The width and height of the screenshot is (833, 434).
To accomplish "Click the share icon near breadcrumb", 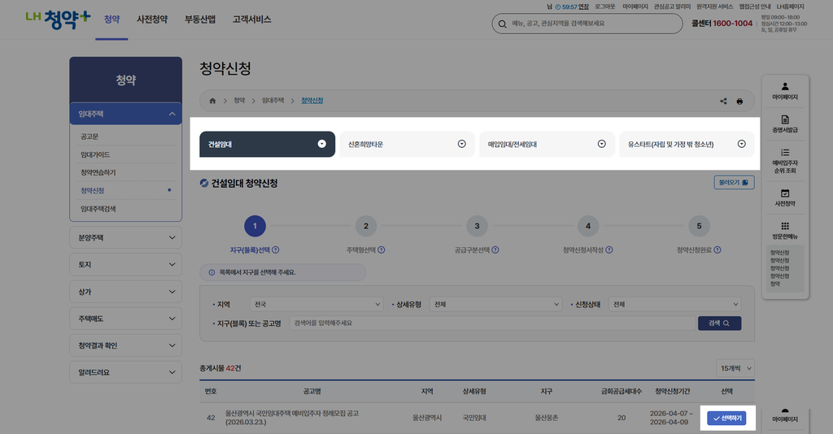I will 723,101.
